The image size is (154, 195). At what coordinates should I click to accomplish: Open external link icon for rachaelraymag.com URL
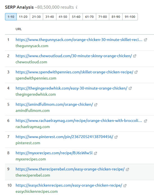145,121
